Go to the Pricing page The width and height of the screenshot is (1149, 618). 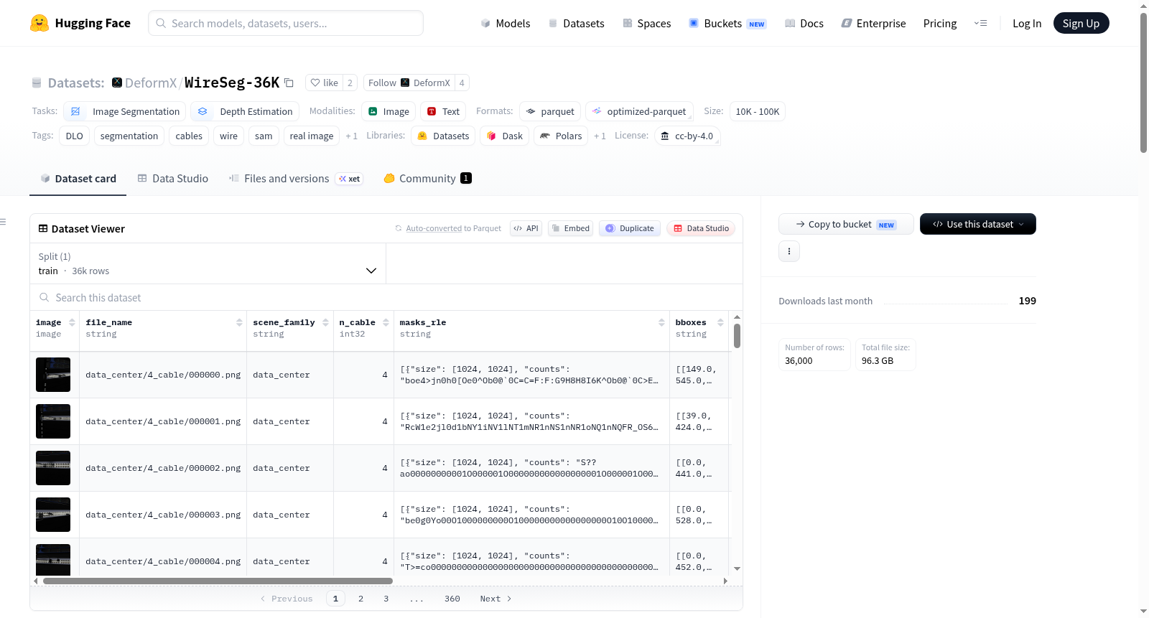tap(940, 24)
